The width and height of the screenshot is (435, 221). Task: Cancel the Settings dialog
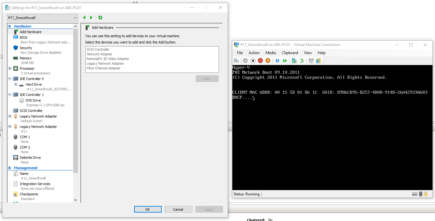pos(178,209)
